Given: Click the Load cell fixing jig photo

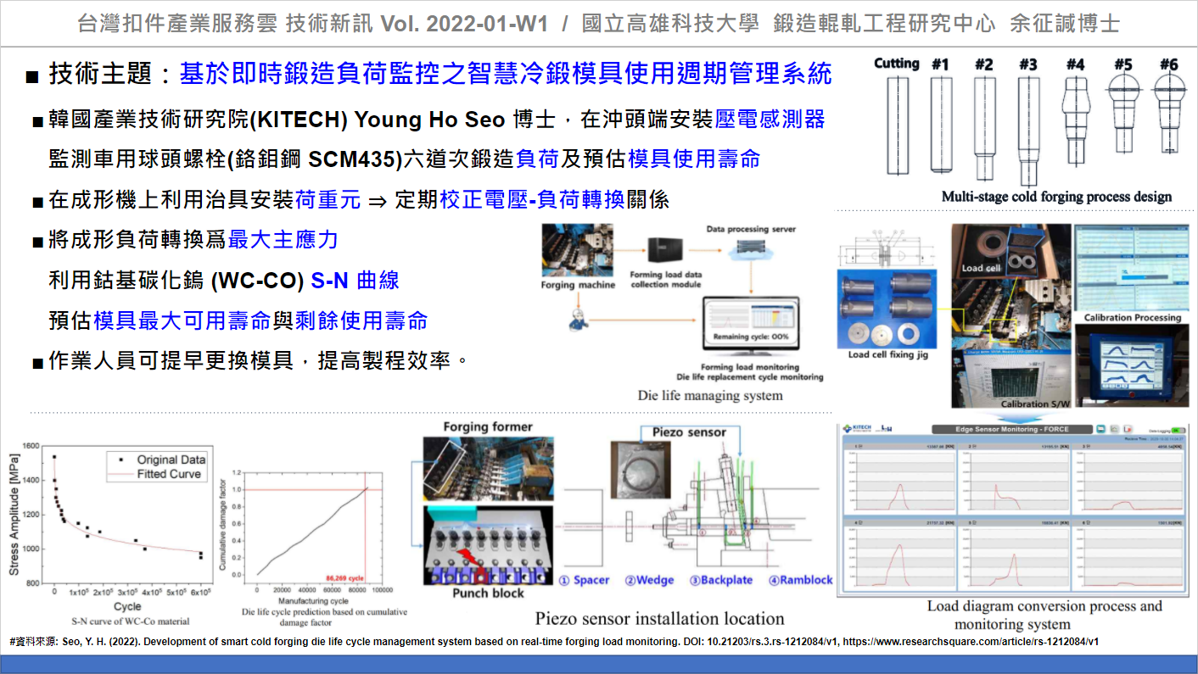Looking at the screenshot, I should (887, 309).
